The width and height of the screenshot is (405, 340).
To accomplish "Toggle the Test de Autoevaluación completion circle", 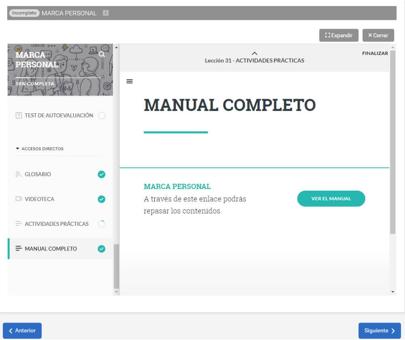I will (102, 116).
